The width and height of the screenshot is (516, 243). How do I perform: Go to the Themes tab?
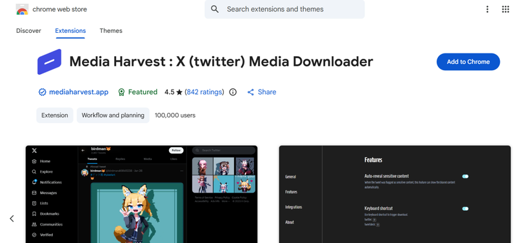111,30
